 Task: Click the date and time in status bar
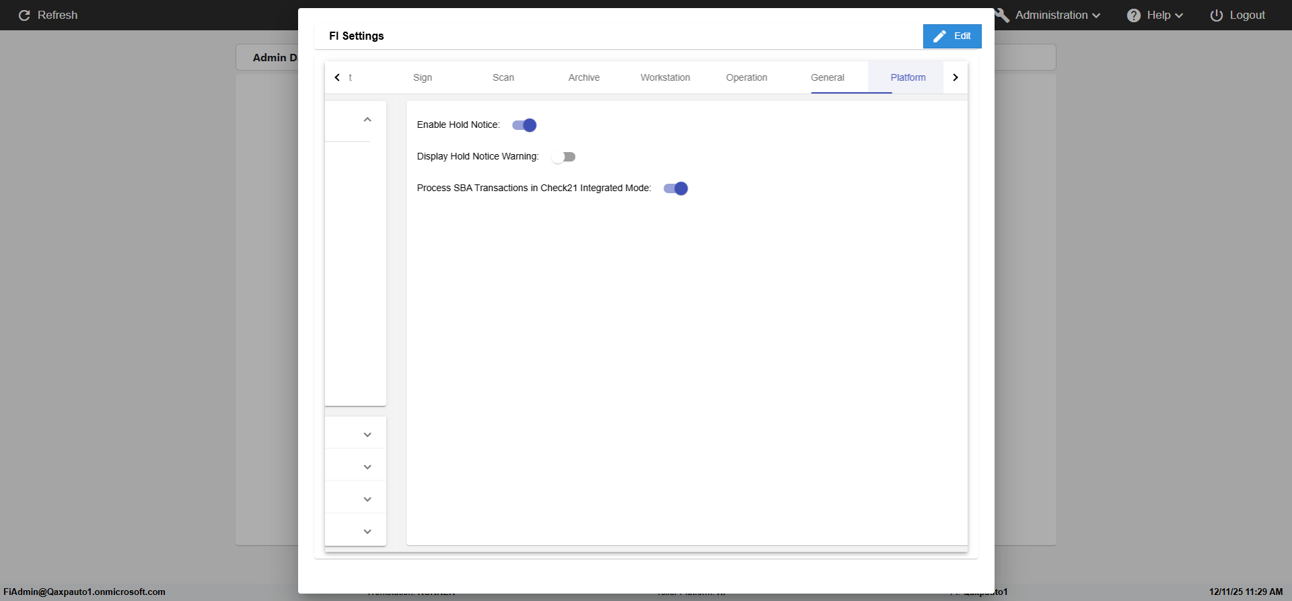coord(1246,592)
